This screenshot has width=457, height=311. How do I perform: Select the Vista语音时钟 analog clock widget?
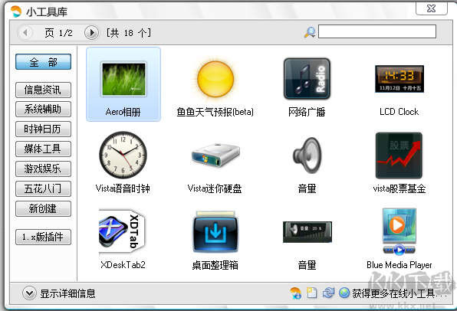[123, 161]
